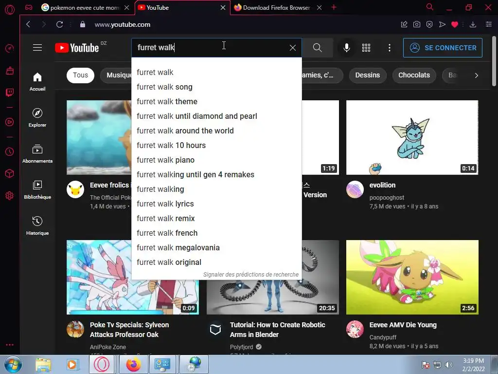
Task: Choose furret walk until diamond and pearl
Action: [x=216, y=116]
